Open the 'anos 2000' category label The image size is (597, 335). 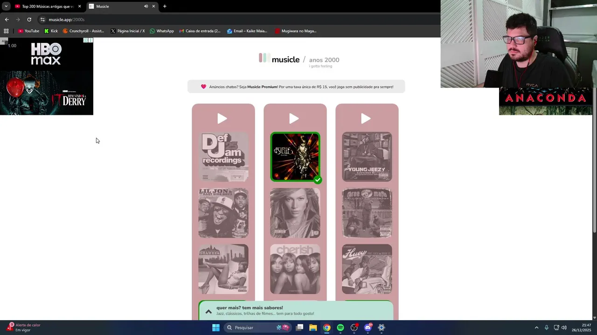tap(324, 60)
